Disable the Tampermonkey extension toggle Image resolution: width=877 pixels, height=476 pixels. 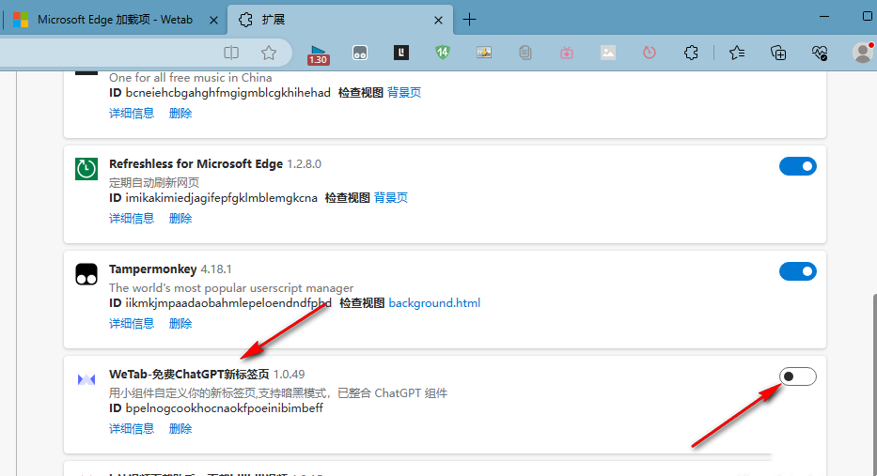pyautogui.click(x=798, y=271)
